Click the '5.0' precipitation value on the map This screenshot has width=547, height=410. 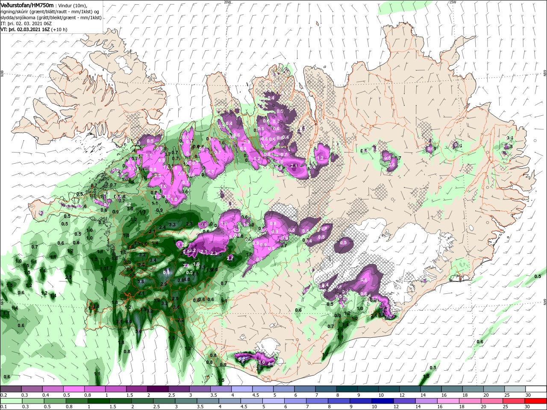138,331
